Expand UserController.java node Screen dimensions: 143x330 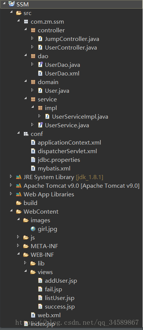pos(32,47)
